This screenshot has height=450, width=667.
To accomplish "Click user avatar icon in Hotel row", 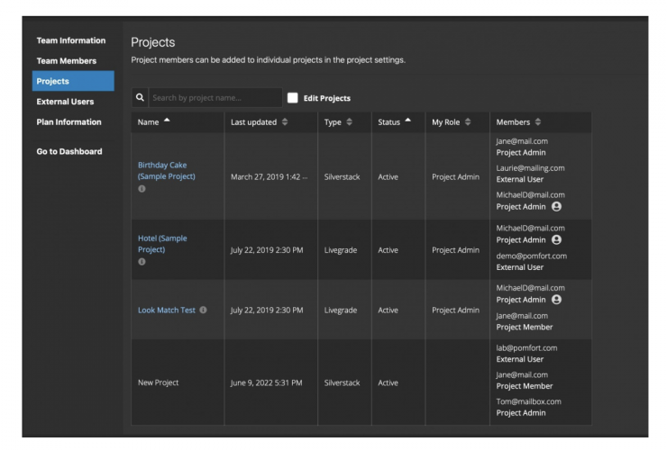I will pyautogui.click(x=556, y=240).
